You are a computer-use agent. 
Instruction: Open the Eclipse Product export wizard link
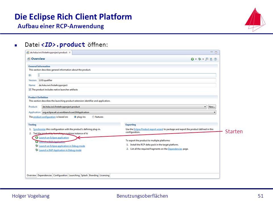pos(148,129)
